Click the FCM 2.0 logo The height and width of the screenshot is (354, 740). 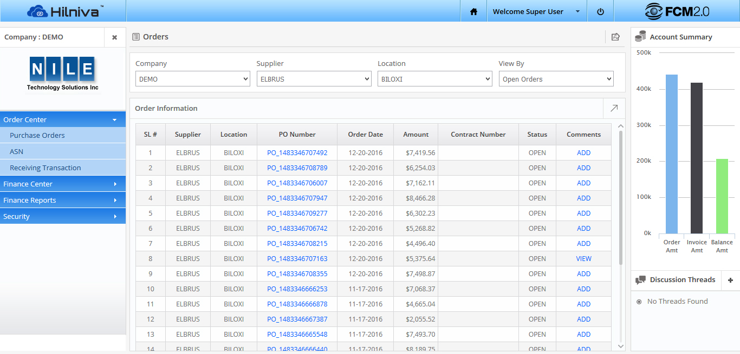click(677, 11)
